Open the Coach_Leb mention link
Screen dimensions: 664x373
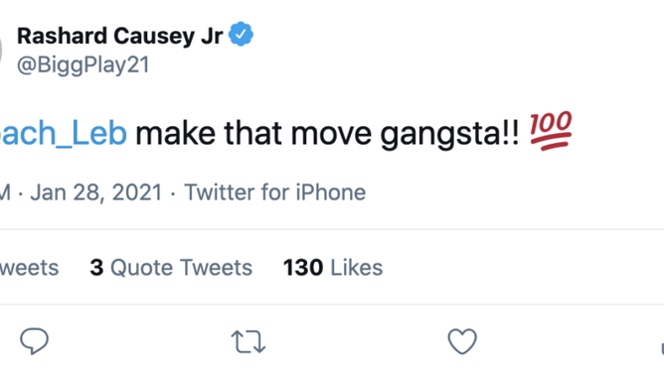click(x=63, y=133)
